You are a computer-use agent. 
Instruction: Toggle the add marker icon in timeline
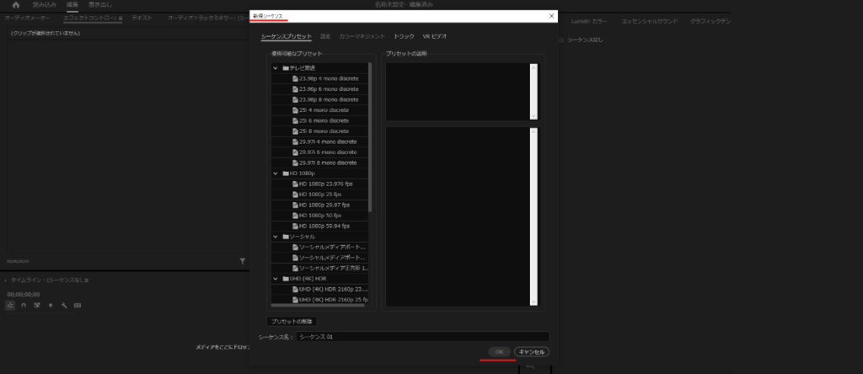(50, 305)
